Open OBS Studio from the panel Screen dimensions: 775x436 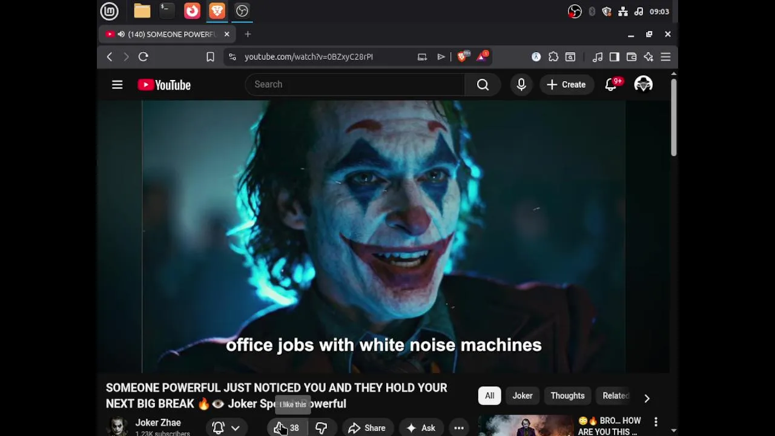tap(242, 11)
